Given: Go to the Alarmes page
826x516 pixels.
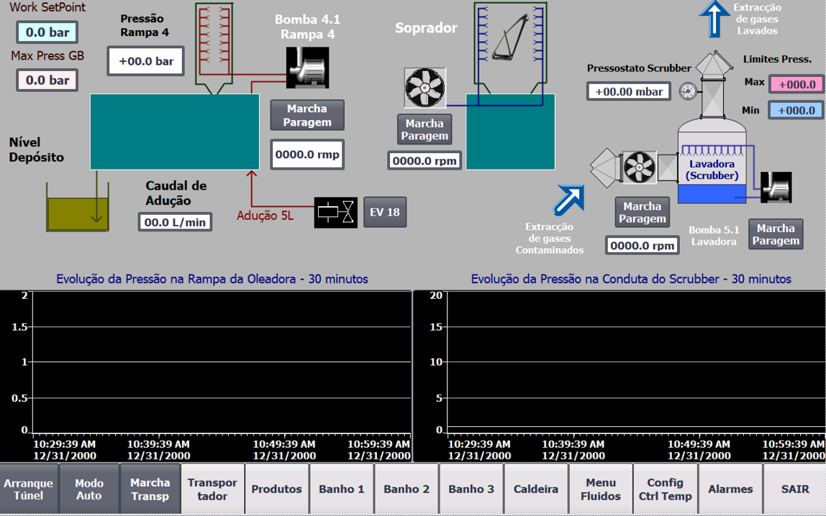Looking at the screenshot, I should 730,489.
